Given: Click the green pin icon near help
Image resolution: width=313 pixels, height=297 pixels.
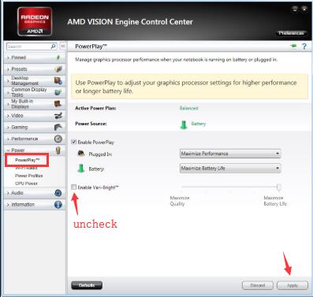Looking at the screenshot, I should pyautogui.click(x=293, y=46).
